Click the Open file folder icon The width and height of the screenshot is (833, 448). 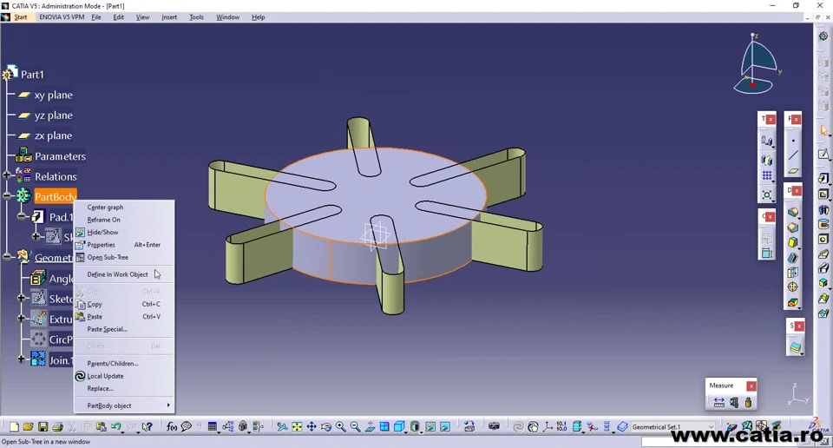(28, 427)
